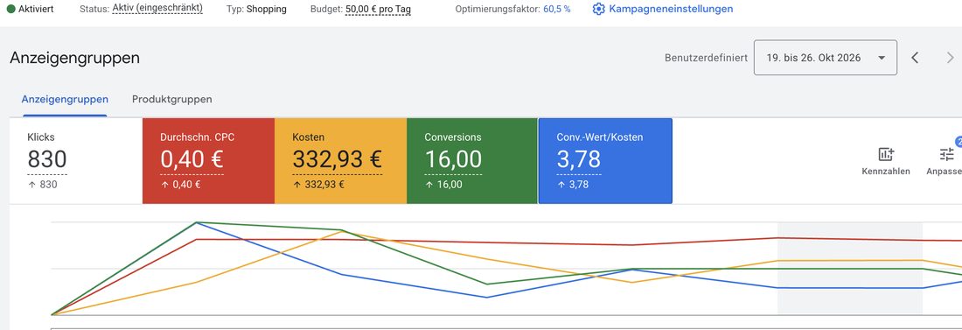Open the date range dropdown 19. bis 26. Okt 2026

click(826, 58)
